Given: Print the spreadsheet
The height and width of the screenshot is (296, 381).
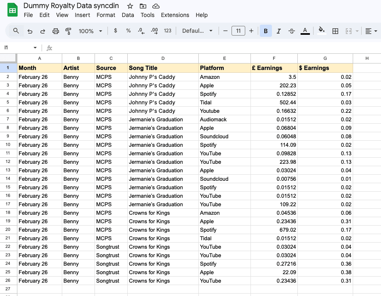Looking at the screenshot, I should click(56, 31).
